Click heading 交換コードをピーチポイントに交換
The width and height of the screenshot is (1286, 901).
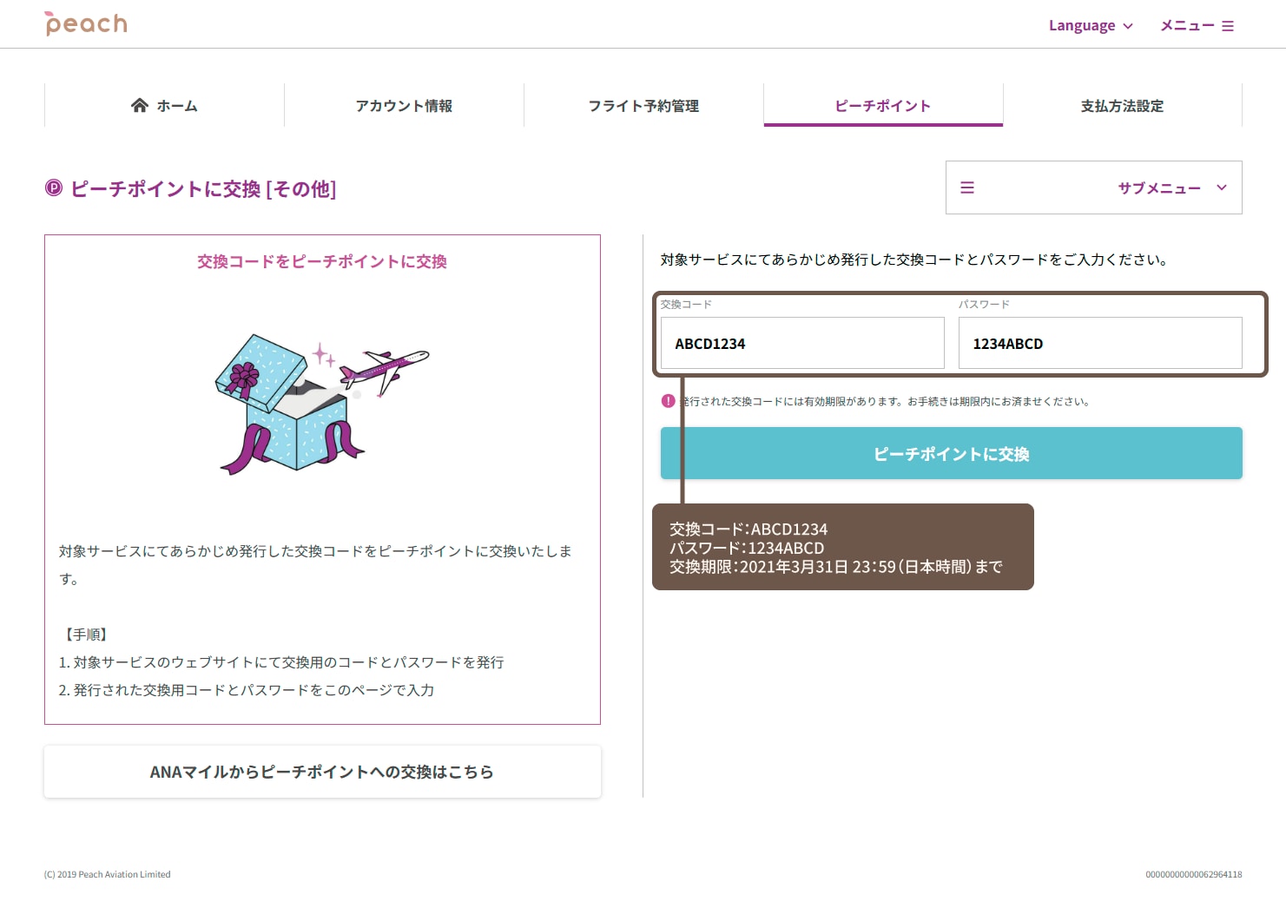click(322, 261)
